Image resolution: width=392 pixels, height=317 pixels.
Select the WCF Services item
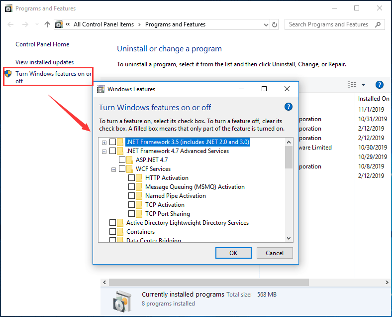pos(153,169)
